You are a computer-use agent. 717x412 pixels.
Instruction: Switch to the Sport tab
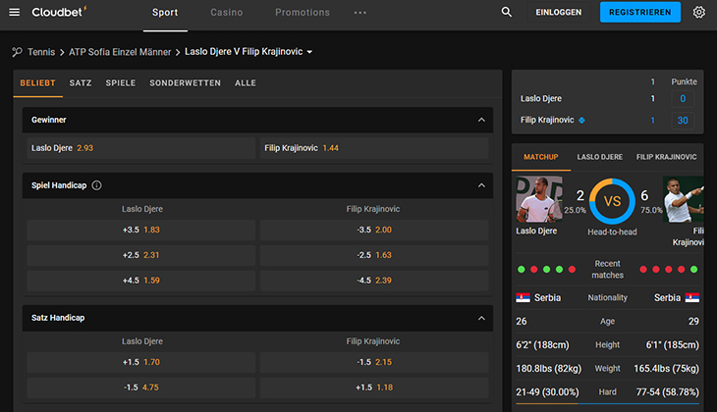click(x=165, y=13)
